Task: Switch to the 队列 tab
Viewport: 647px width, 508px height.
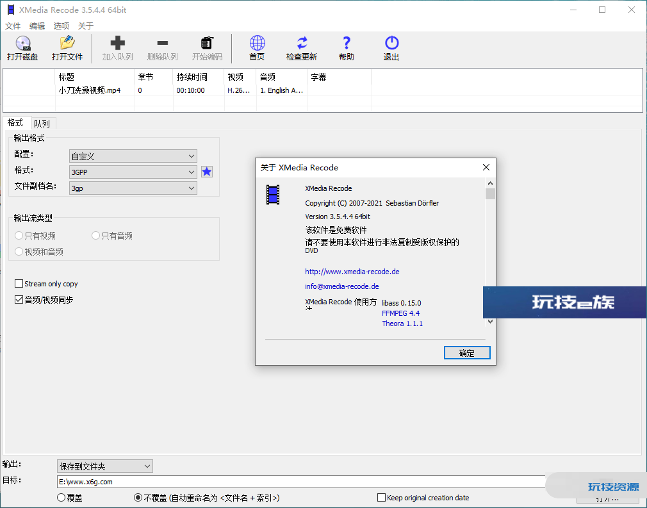Action: pyautogui.click(x=42, y=124)
